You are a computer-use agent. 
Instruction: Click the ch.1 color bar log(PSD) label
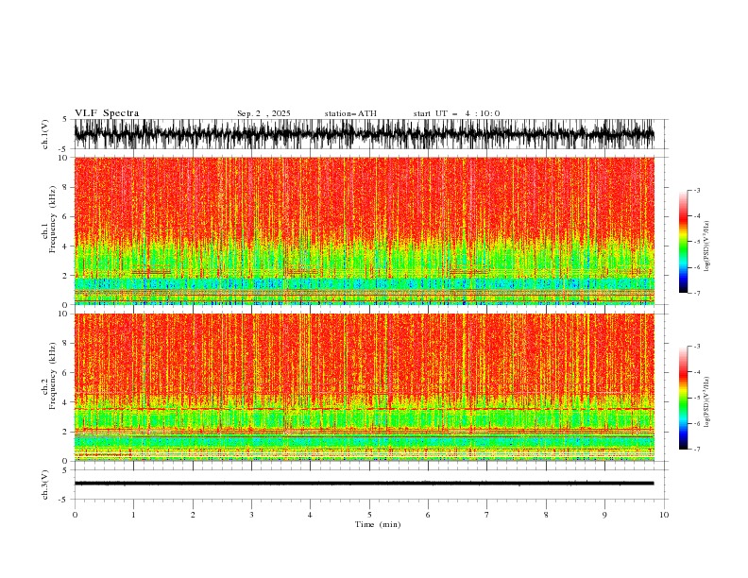click(x=707, y=246)
